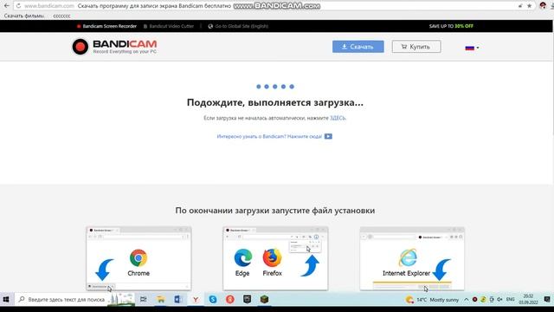Screen dimensions: 554x312
Task: Open the browser profile avatar icon
Action: (x=543, y=5)
